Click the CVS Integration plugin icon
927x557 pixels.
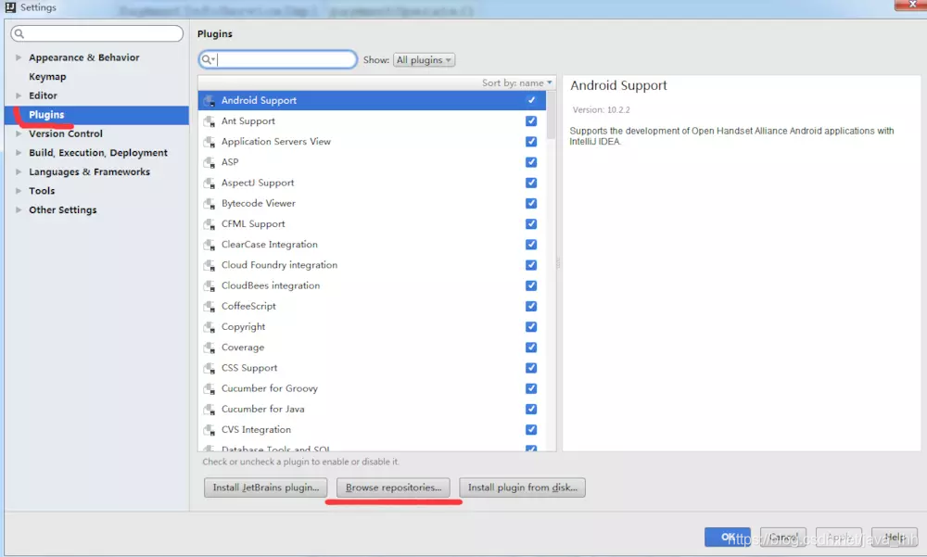pyautogui.click(x=209, y=430)
